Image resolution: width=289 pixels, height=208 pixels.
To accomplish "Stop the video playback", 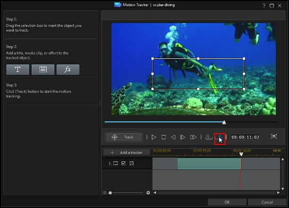I will (x=164, y=137).
